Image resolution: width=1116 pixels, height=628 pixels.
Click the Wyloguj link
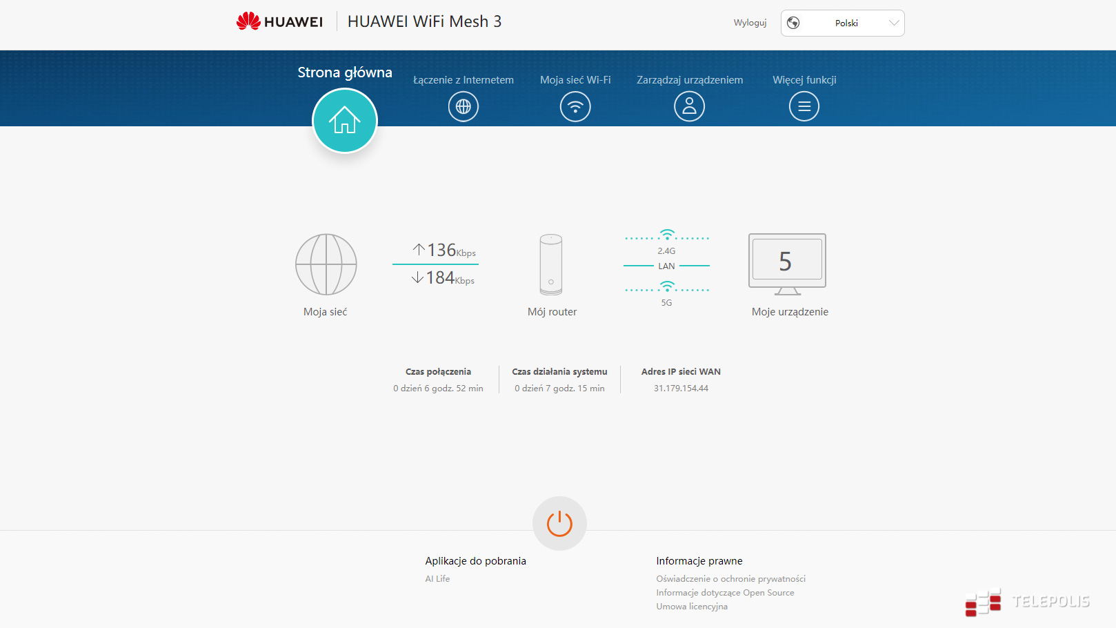750,23
